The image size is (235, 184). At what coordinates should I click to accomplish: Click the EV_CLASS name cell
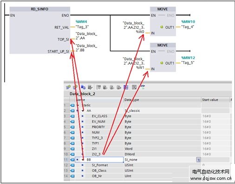(99, 116)
